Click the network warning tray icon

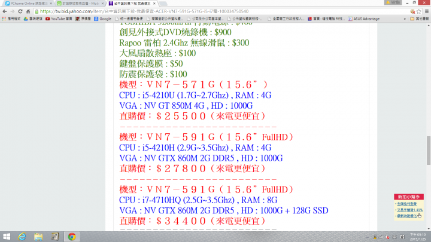[x=374, y=237]
